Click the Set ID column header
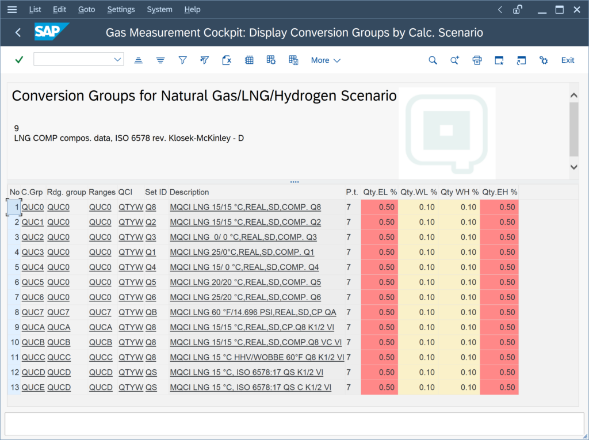Image resolution: width=589 pixels, height=440 pixels. (x=156, y=192)
